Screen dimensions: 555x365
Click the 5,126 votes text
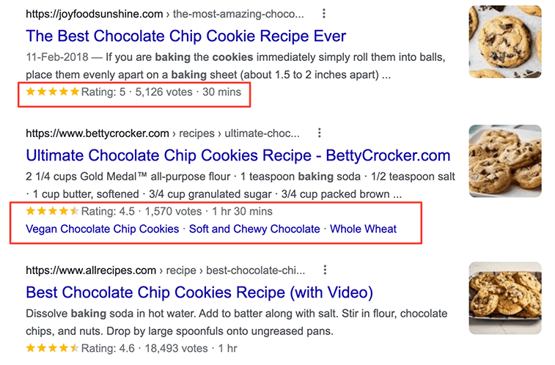(x=163, y=92)
